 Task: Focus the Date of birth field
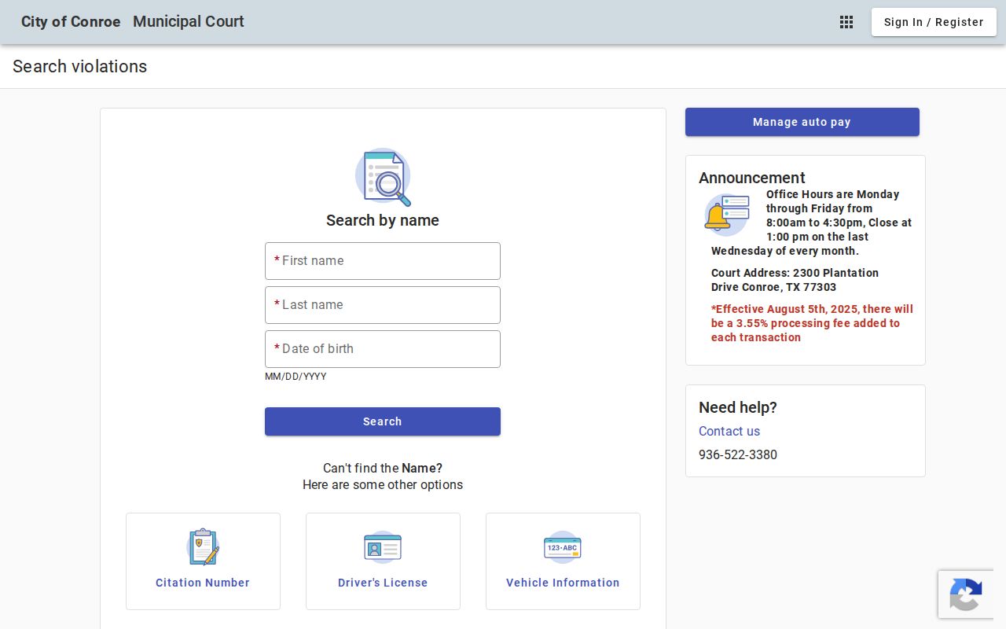[383, 349]
